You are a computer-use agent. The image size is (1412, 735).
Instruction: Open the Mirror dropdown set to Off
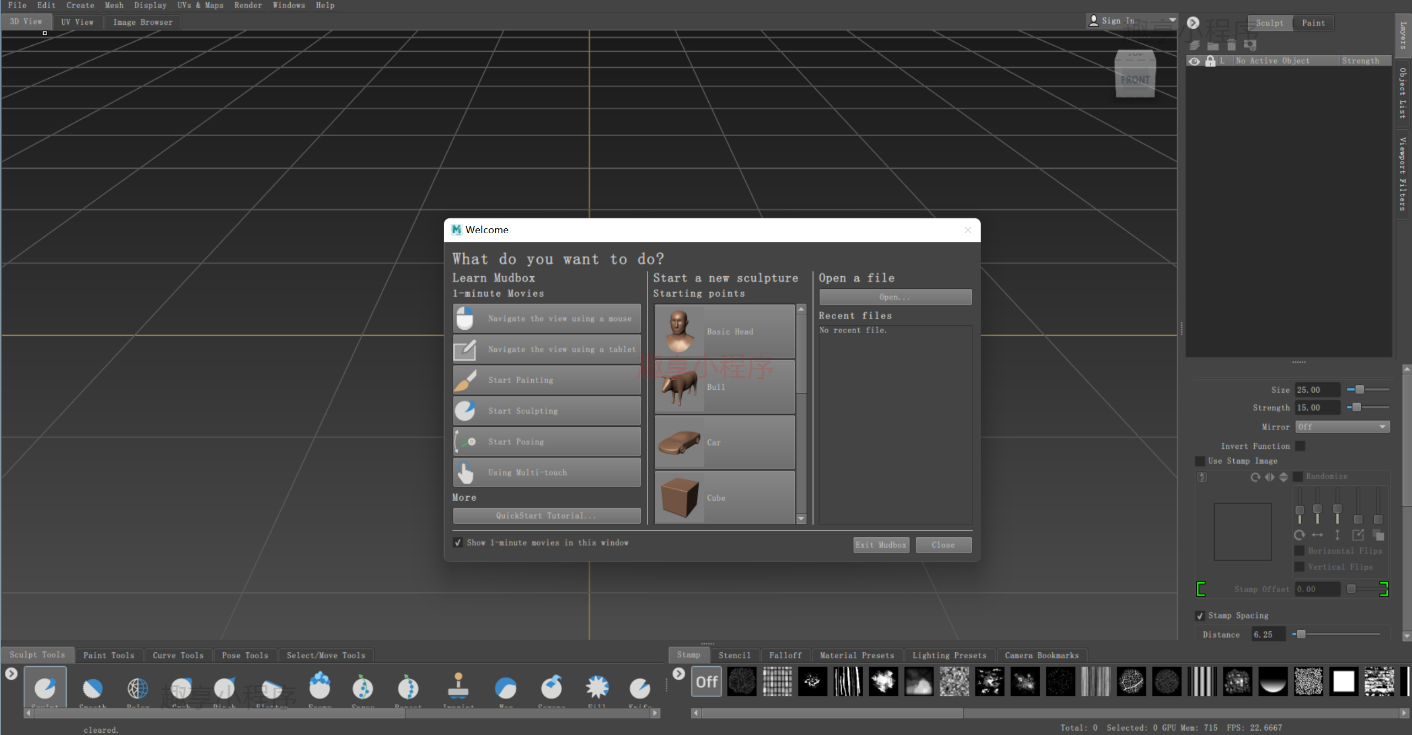click(1342, 427)
